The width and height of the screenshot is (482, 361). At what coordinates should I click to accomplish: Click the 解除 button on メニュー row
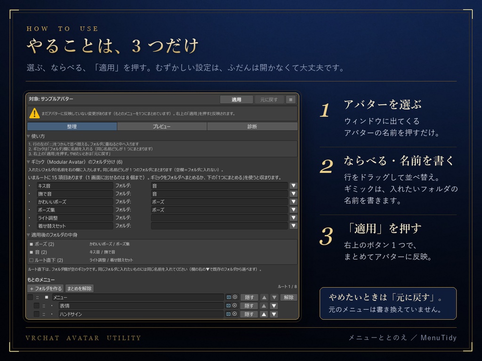pyautogui.click(x=289, y=298)
